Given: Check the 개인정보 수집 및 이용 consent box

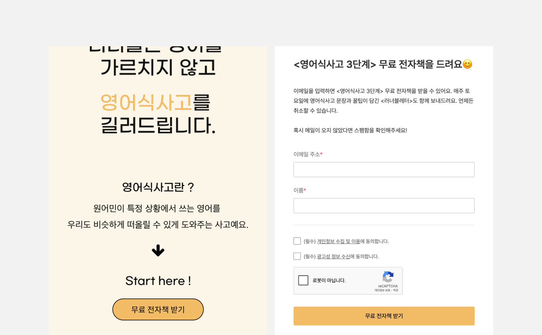Looking at the screenshot, I should tap(297, 241).
